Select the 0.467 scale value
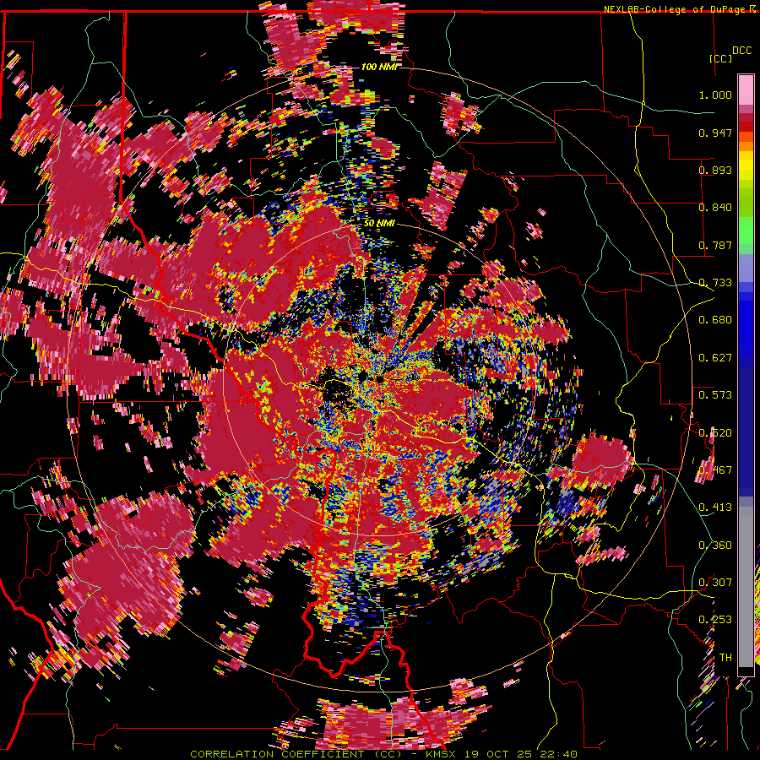Viewport: 760px width, 760px height. coord(715,470)
